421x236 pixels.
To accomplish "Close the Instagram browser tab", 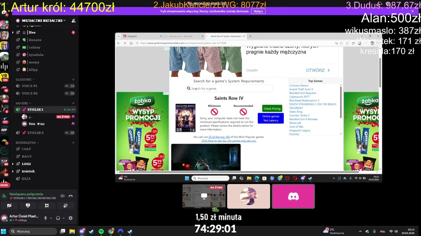I will pyautogui.click(x=161, y=36).
